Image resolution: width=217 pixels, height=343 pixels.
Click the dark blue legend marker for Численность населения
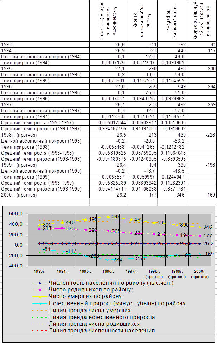(40, 283)
